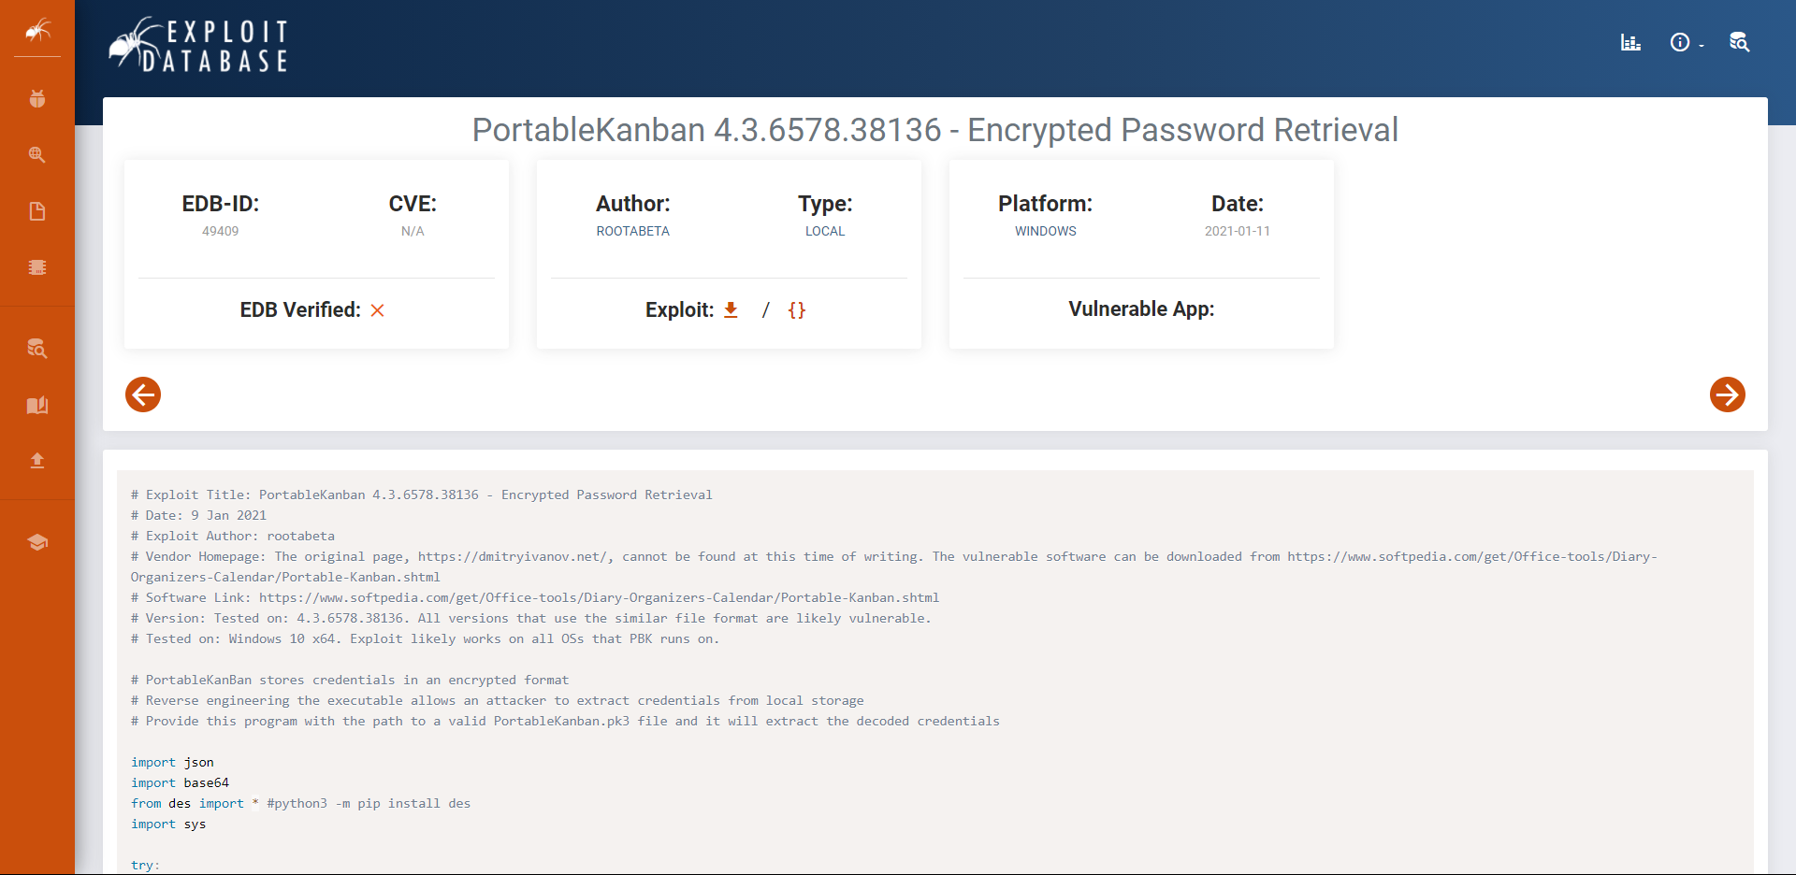Click the '# Software Link' comment line
The image size is (1796, 875).
535,597
